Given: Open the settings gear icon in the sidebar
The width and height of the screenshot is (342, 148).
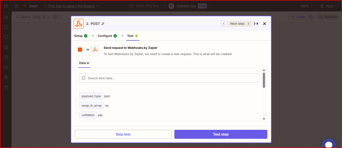Looking at the screenshot, I should (x=6, y=77).
